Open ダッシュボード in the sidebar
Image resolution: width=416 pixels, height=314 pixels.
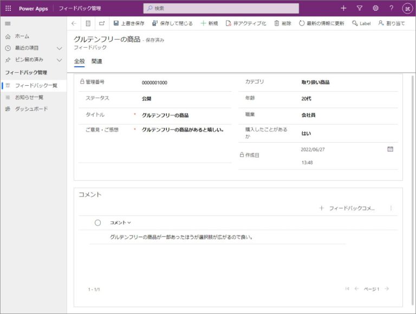coord(31,109)
